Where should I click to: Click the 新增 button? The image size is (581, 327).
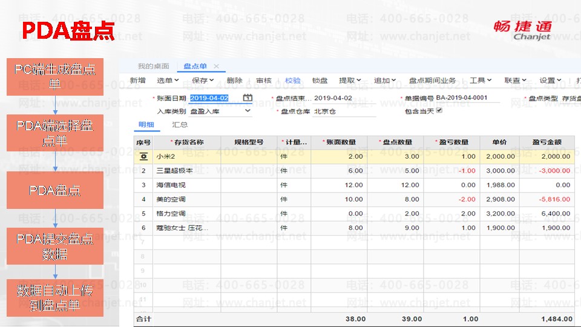pos(137,81)
